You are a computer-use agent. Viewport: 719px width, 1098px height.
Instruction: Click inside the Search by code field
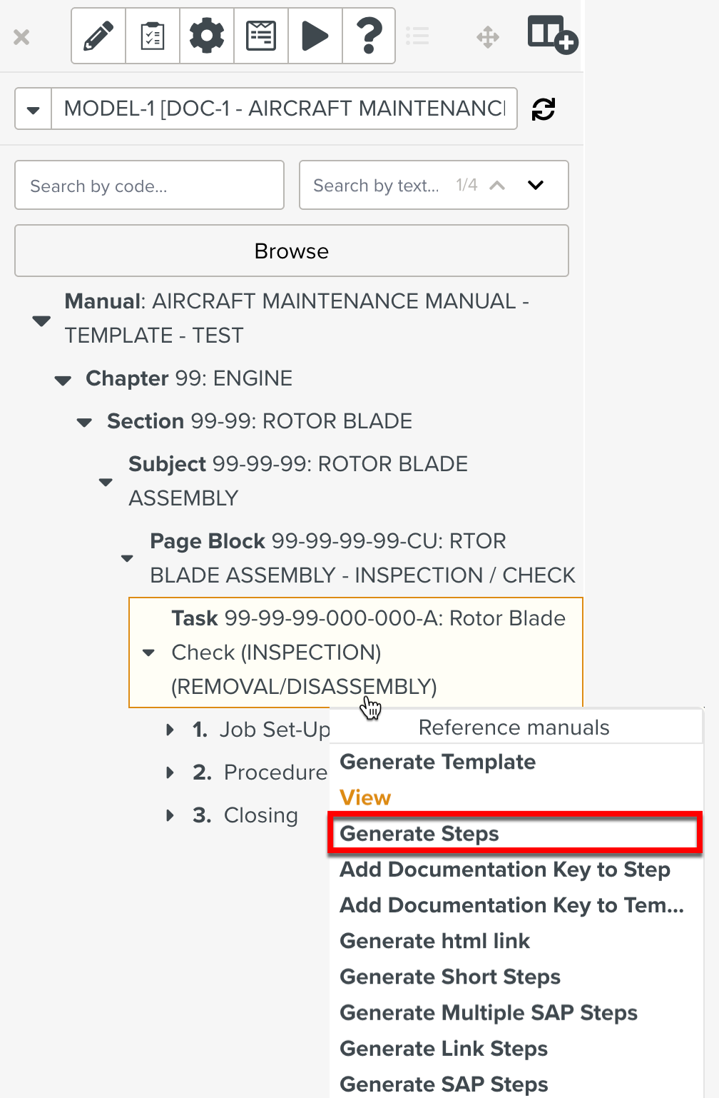click(x=148, y=185)
